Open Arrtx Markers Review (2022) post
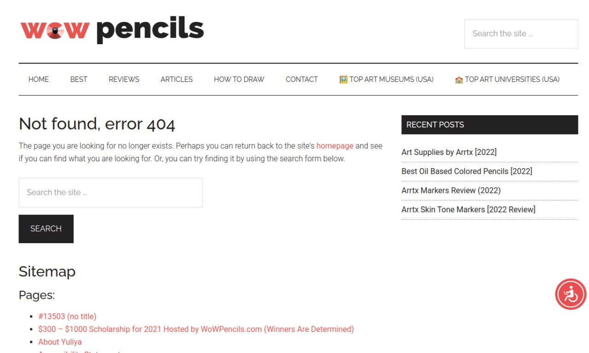This screenshot has height=353, width=589. (451, 190)
